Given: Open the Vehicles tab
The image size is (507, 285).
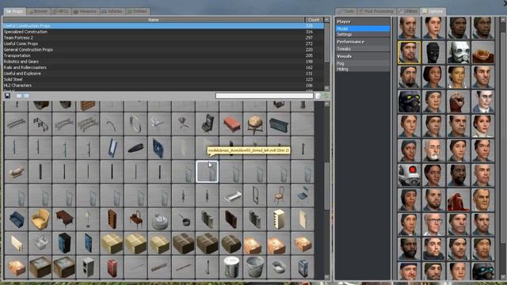Looking at the screenshot, I should (x=112, y=11).
